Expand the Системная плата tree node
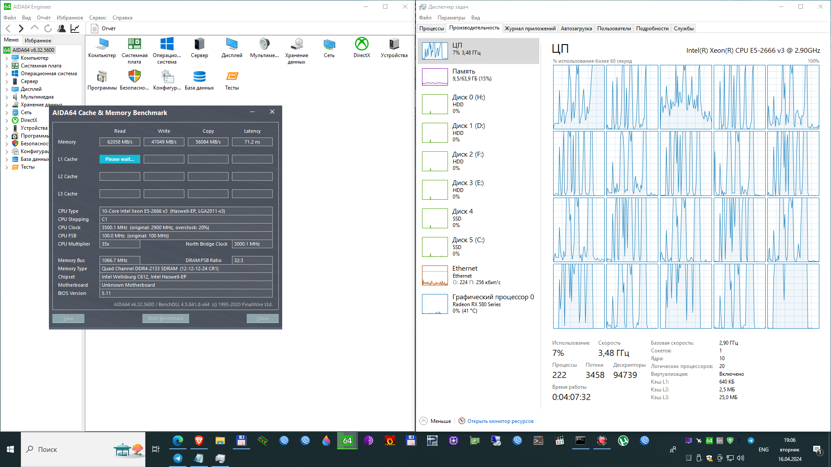Viewport: 831px width, 467px height. (6, 66)
